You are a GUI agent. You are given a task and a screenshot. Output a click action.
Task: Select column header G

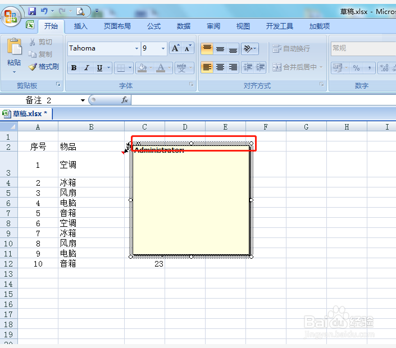306,127
